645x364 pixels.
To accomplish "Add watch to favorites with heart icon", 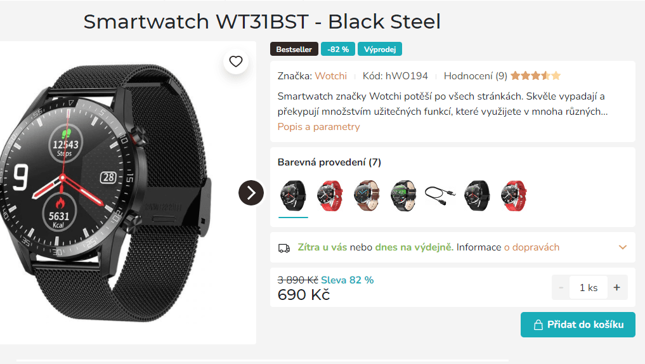I will 236,62.
